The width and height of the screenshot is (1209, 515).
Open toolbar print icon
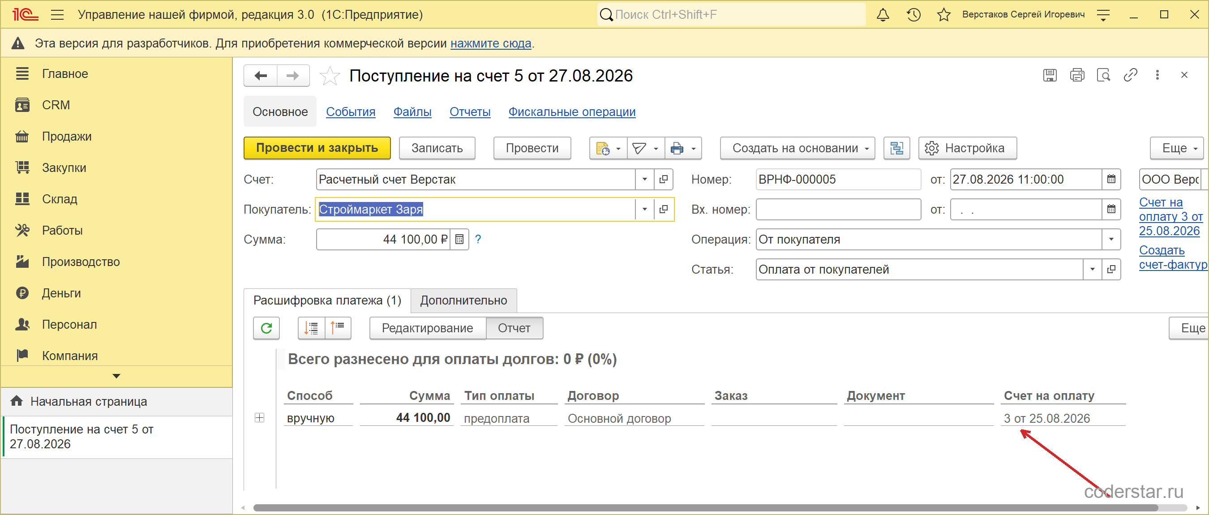pos(677,148)
